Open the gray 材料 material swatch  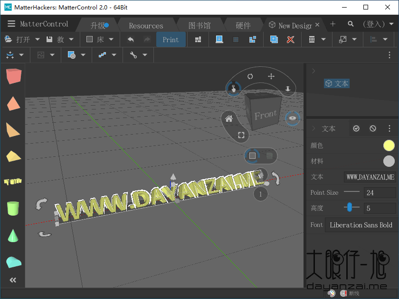(389, 161)
